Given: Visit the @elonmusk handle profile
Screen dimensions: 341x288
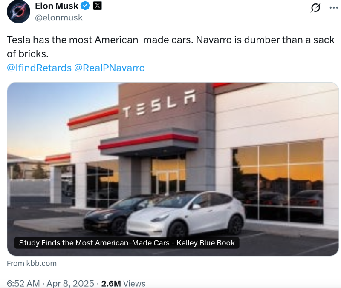Looking at the screenshot, I should tap(59, 17).
